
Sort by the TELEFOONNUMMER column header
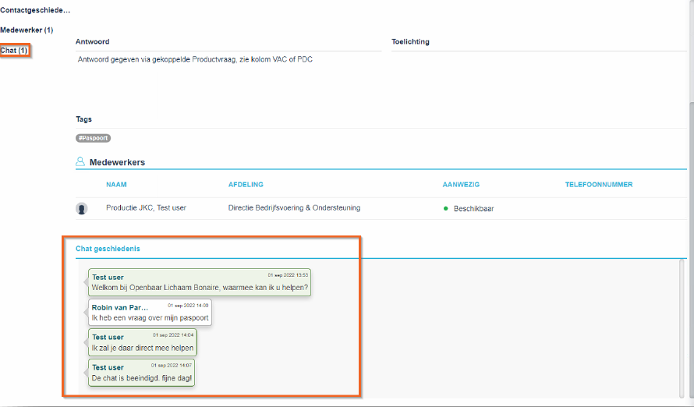tap(598, 185)
